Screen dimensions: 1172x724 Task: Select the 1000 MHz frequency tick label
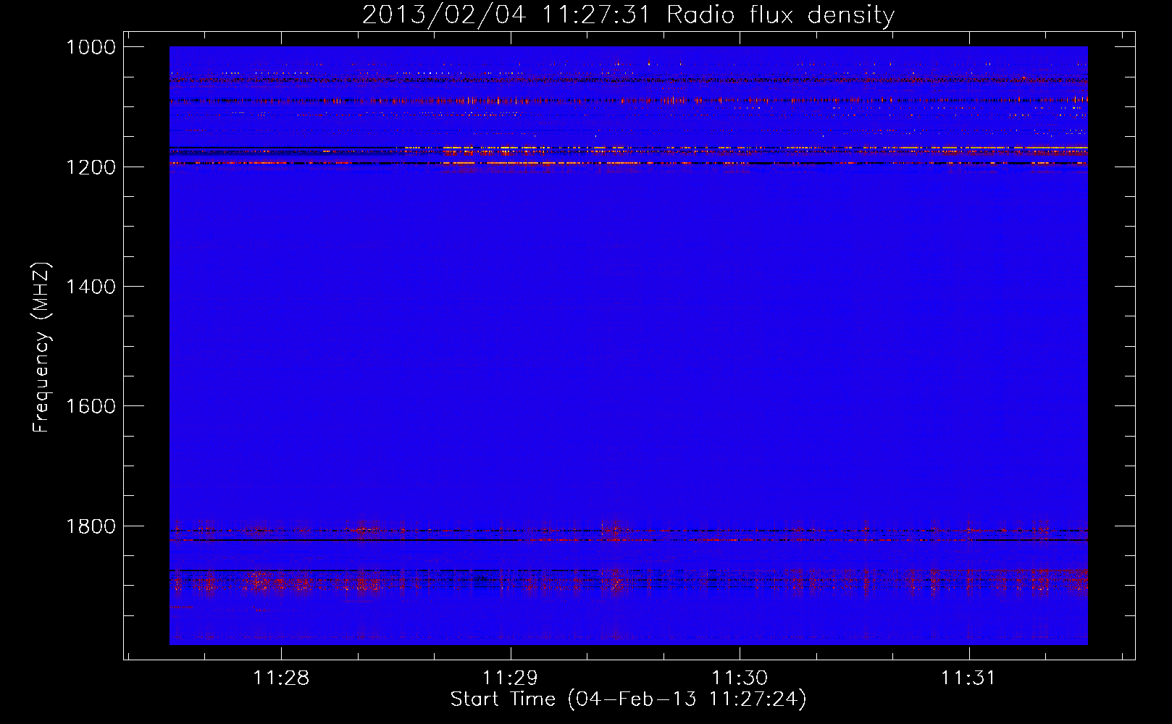point(91,47)
